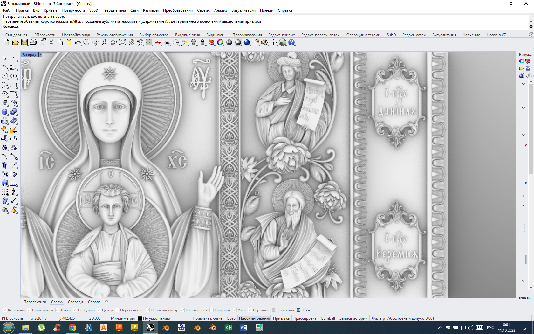The image size is (534, 334).
Task: Expand the right-pointing chevron in right panel
Action: point(523,196)
